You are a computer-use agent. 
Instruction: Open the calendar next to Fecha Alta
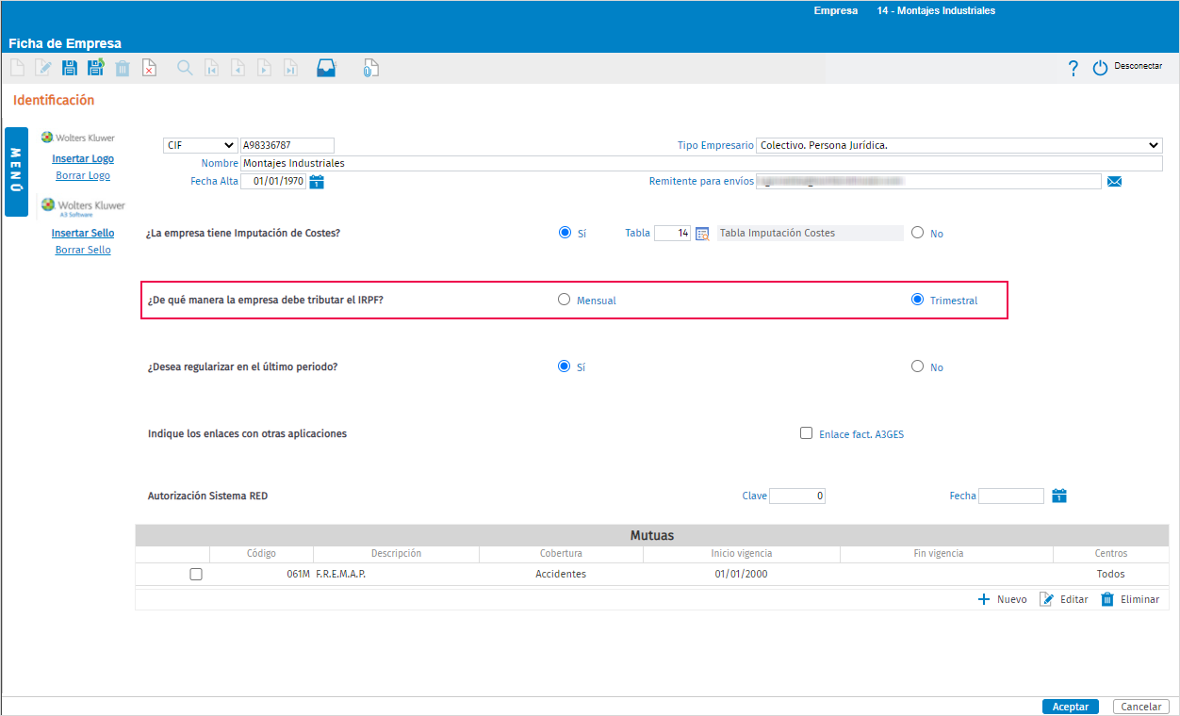pyautogui.click(x=317, y=182)
